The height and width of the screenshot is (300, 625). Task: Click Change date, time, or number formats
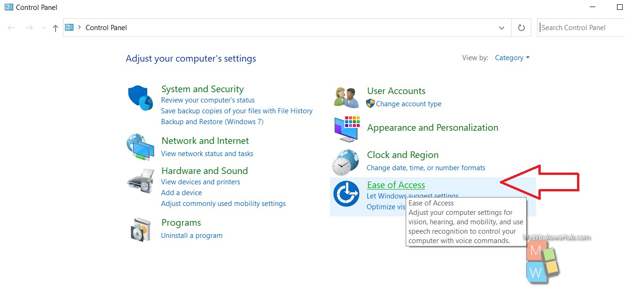pyautogui.click(x=426, y=168)
